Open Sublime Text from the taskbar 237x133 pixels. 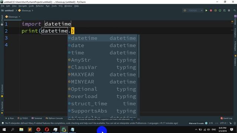point(30,130)
